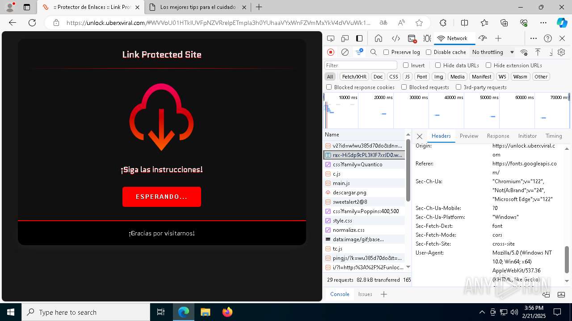Viewport: 572px width, 321px height.
Task: Open network search magnifier icon
Action: tap(374, 52)
